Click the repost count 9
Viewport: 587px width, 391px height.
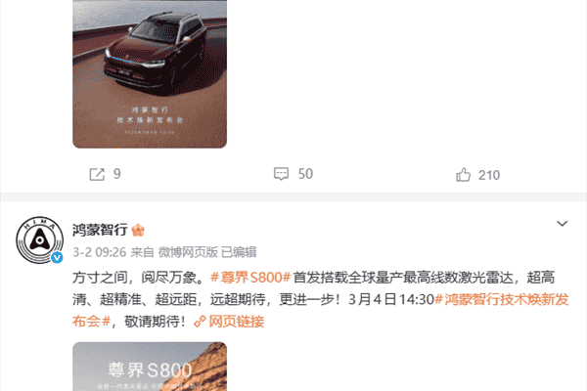[x=117, y=174]
